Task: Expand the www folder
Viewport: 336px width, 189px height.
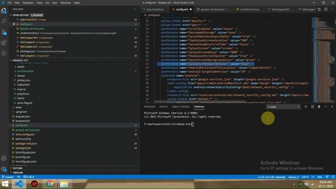Action: (x=18, y=107)
